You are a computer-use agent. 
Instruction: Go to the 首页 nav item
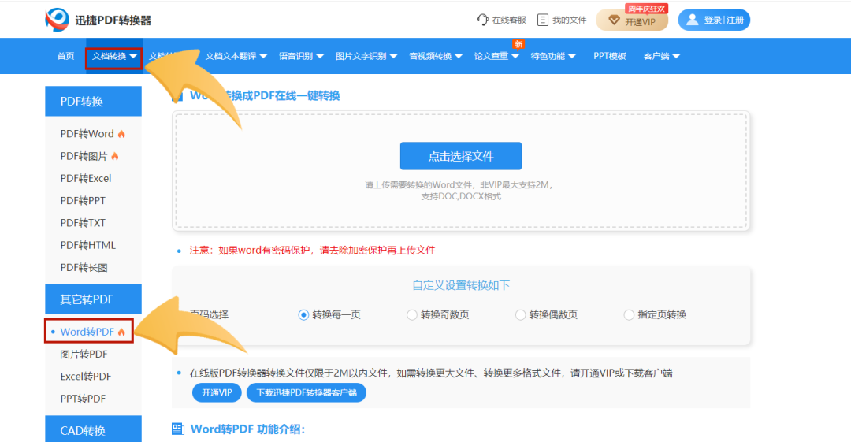point(65,56)
